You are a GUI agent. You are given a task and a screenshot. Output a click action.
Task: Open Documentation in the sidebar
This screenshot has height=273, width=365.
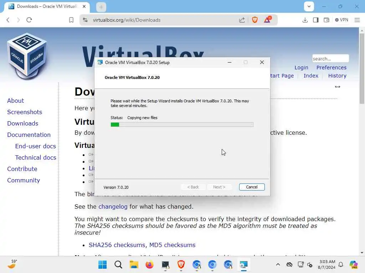(29, 135)
